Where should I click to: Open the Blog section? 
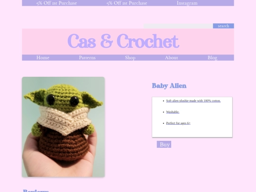[x=212, y=58]
